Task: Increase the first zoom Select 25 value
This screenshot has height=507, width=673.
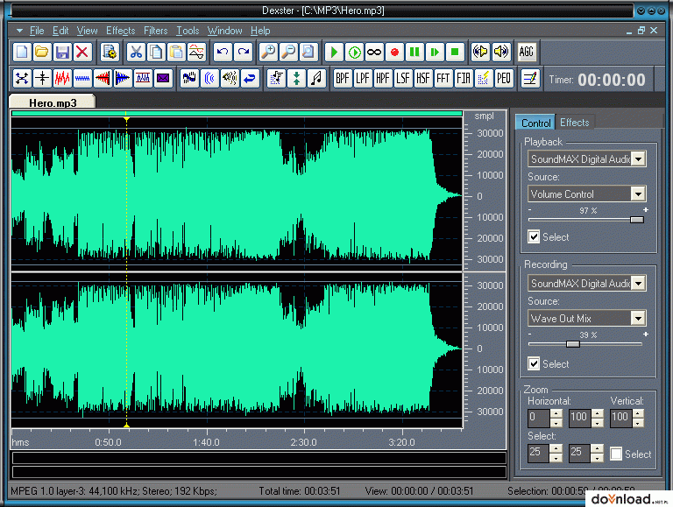Action: coord(556,448)
